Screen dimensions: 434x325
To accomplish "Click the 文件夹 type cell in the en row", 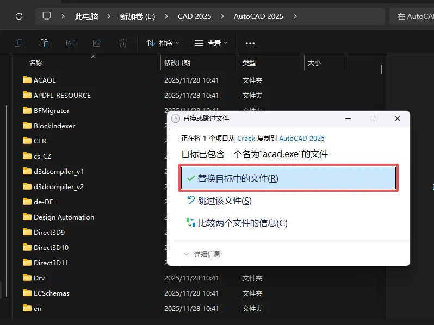I will 252,308.
